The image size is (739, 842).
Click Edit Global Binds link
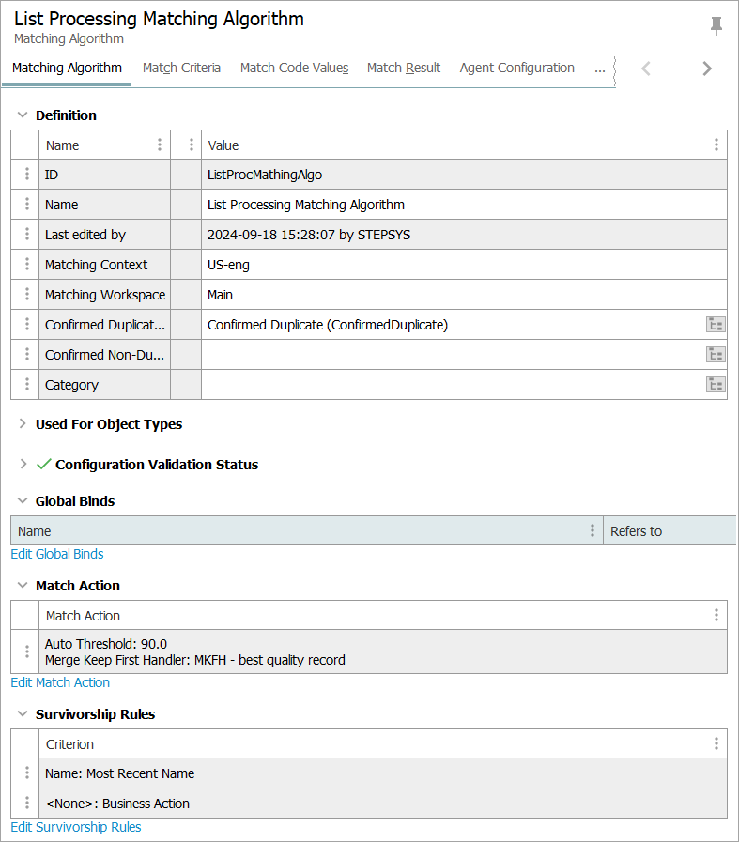[57, 554]
